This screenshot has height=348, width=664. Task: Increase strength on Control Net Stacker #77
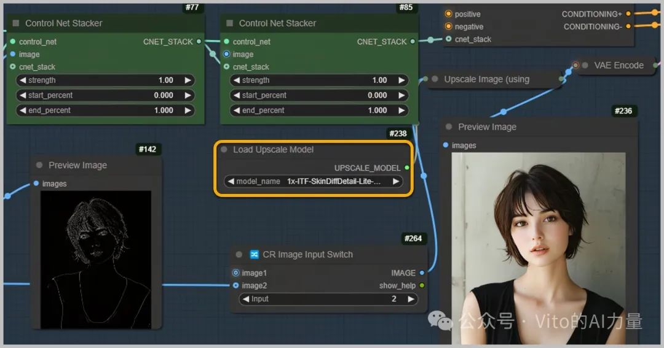coord(188,80)
